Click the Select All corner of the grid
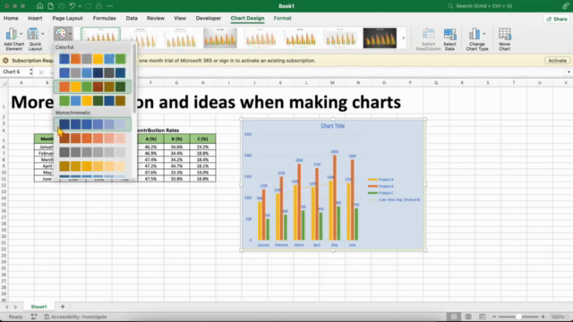This screenshot has height=322, width=573. (x=4, y=83)
